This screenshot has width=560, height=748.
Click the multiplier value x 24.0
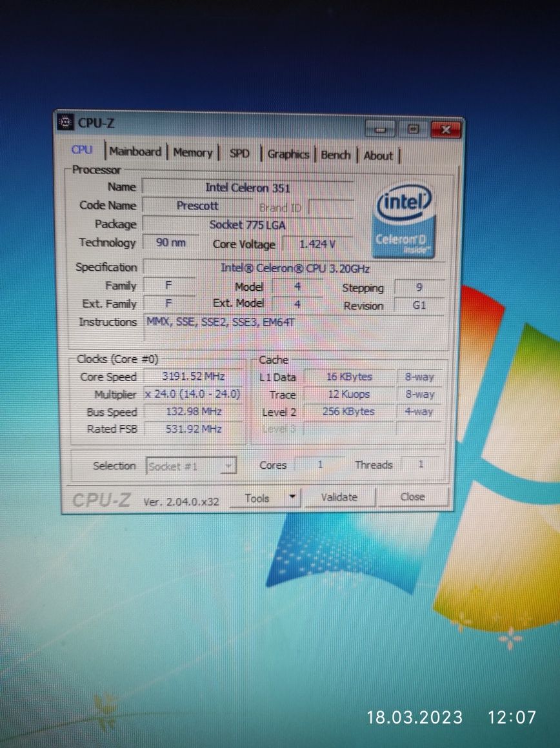(193, 394)
